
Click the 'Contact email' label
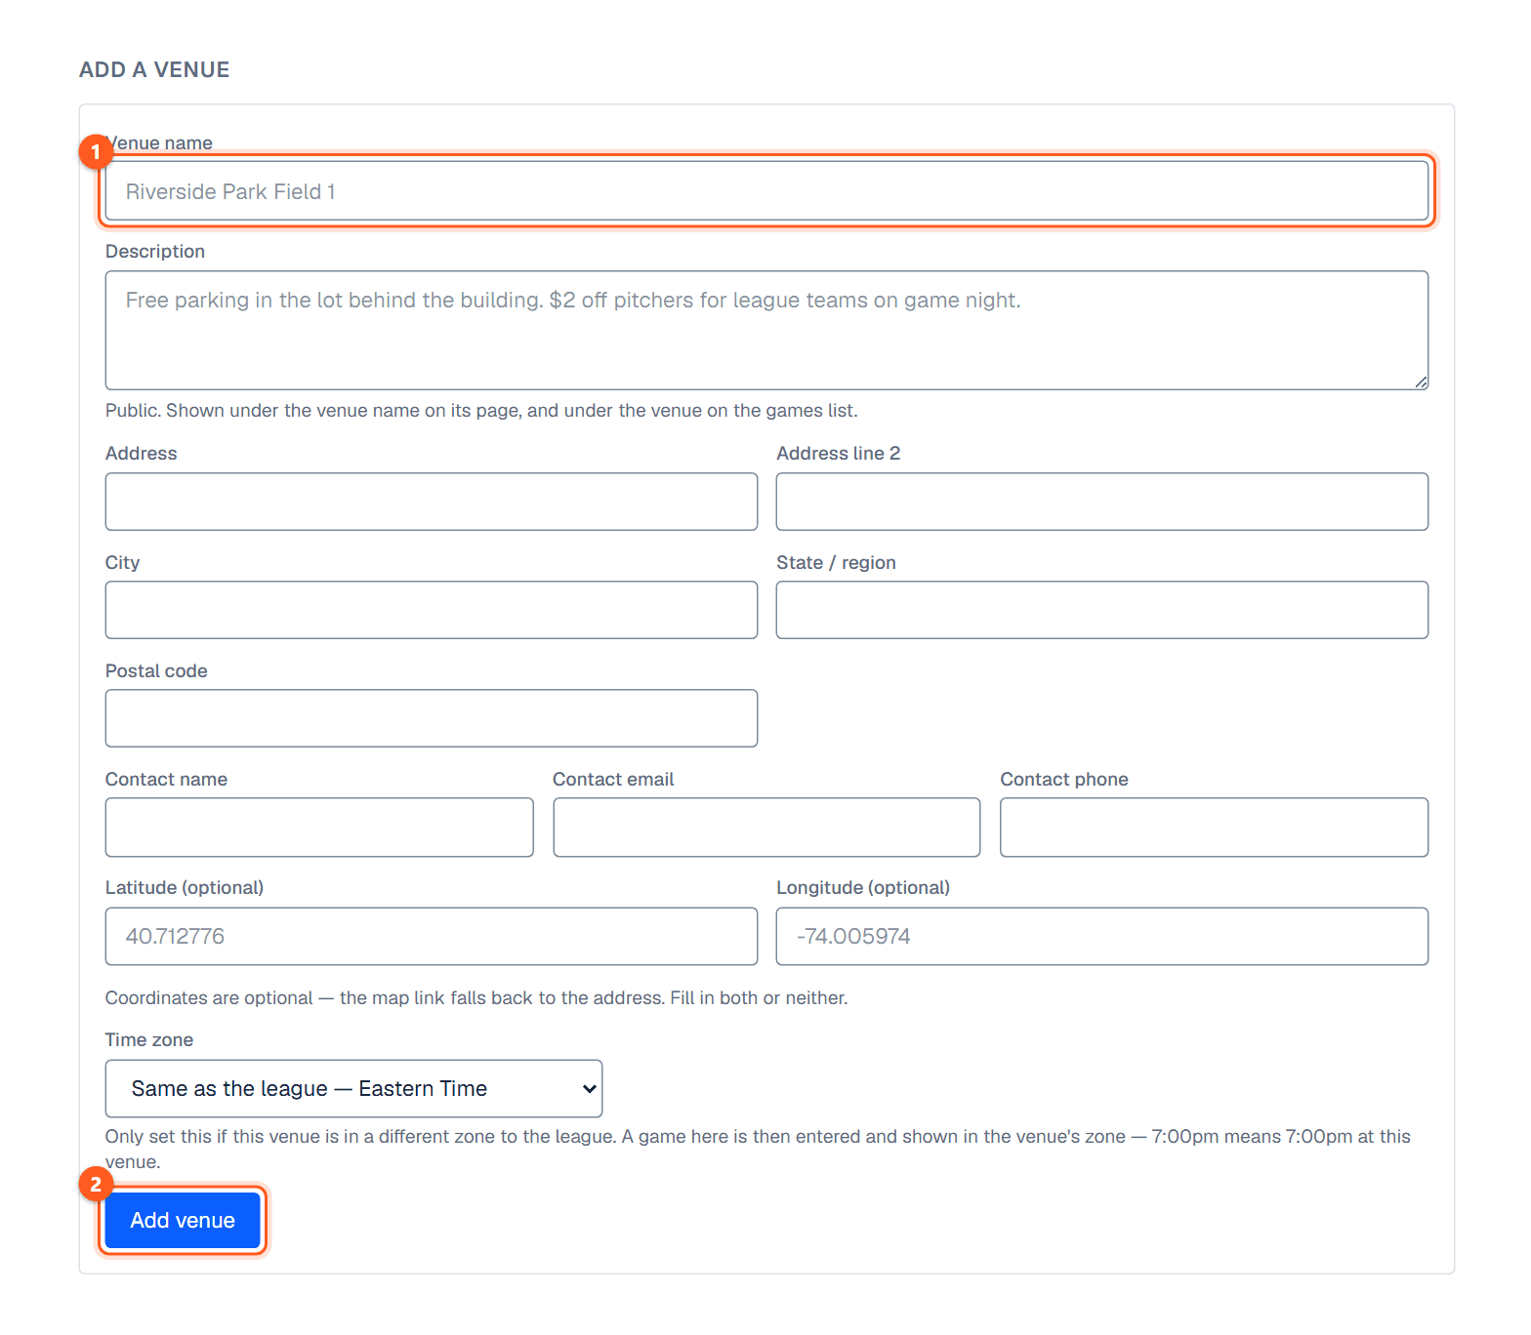click(x=613, y=779)
